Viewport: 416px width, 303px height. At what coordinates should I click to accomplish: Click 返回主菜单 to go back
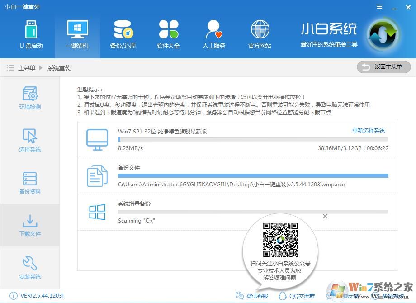(383, 66)
